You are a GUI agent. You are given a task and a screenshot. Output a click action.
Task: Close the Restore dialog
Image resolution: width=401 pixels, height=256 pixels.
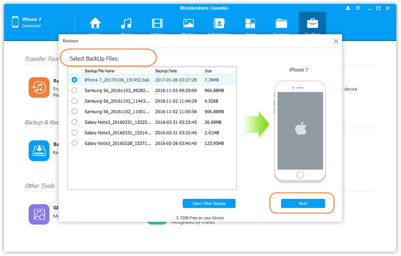(336, 41)
